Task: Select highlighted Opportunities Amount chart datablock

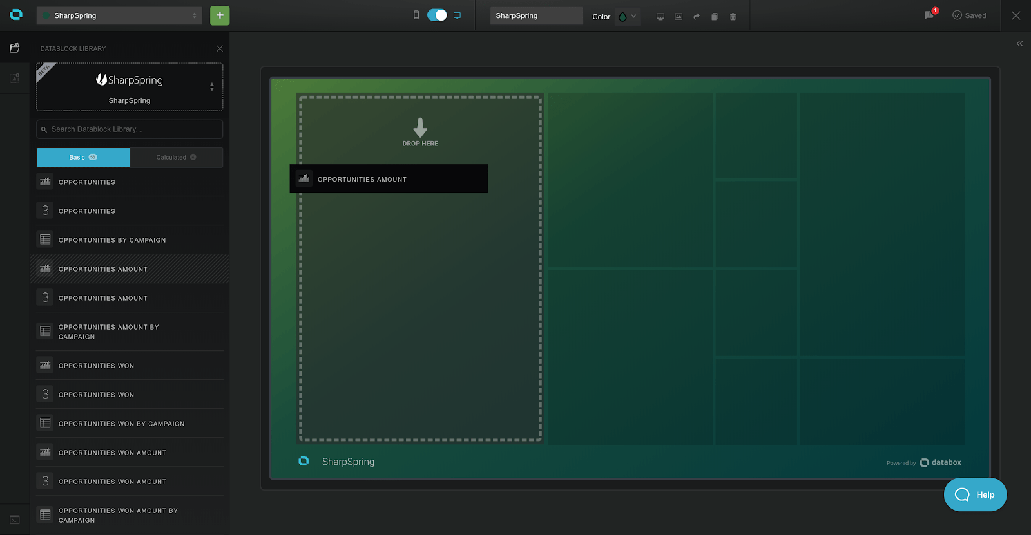Action: click(x=130, y=268)
